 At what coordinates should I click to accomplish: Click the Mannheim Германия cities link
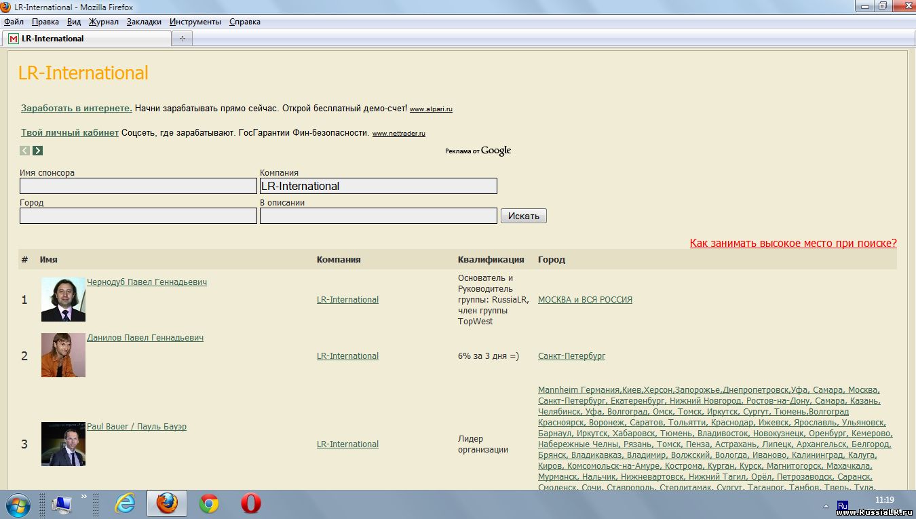pyautogui.click(x=715, y=438)
